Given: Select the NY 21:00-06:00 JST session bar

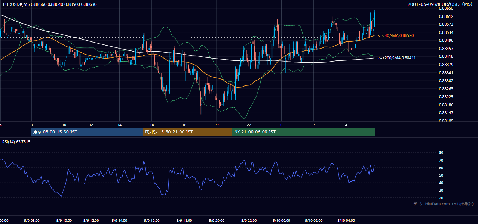Looking at the screenshot, I should pyautogui.click(x=303, y=132).
